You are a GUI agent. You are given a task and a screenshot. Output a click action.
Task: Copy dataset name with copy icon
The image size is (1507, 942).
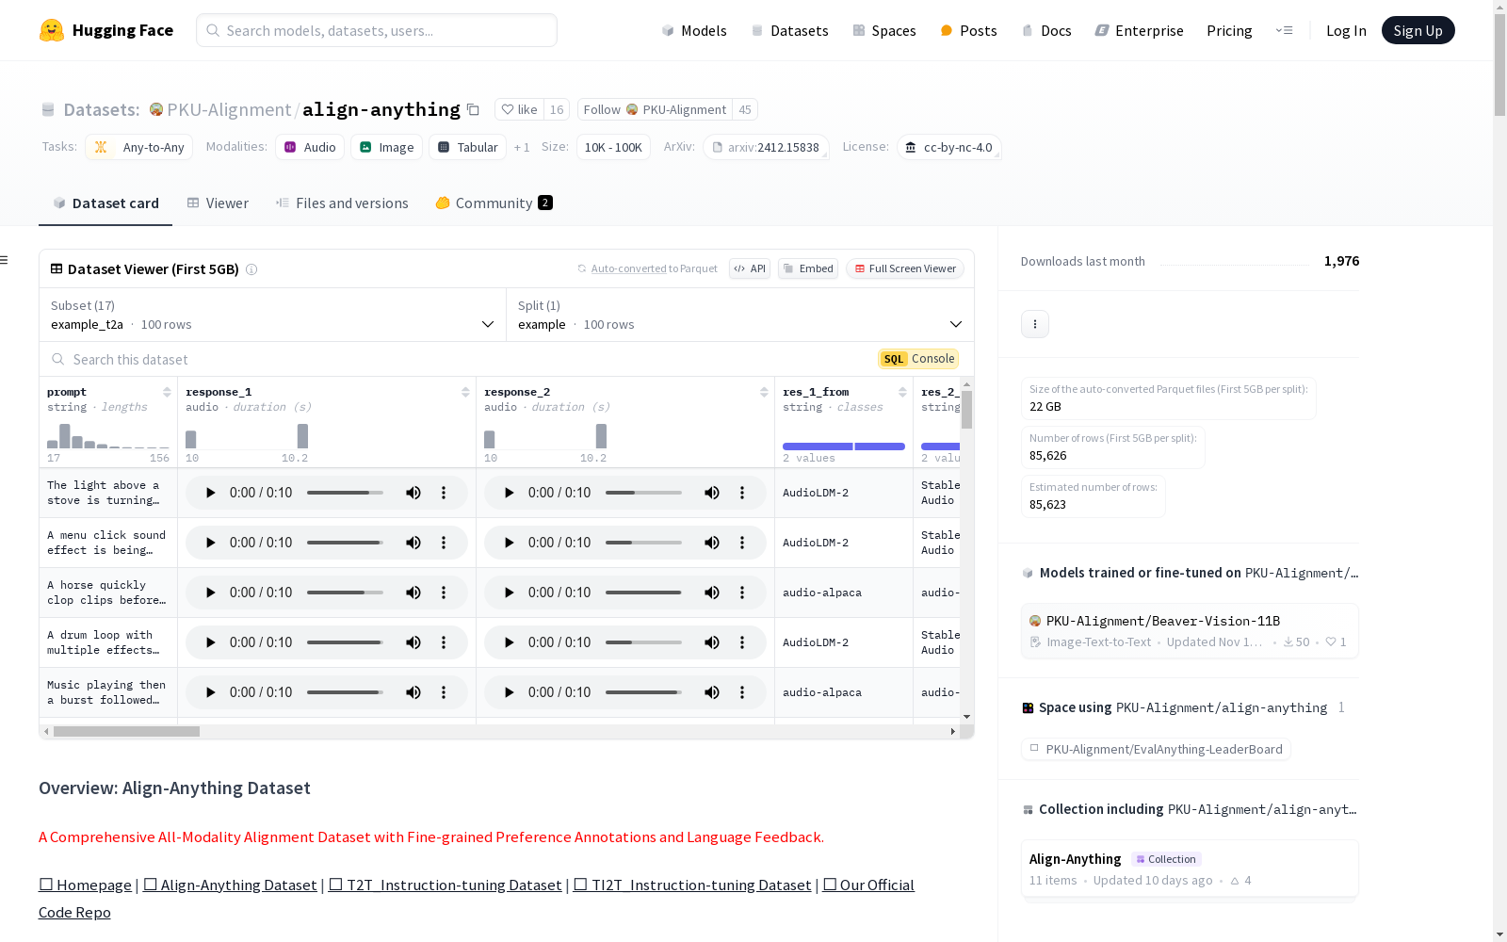[x=473, y=110]
